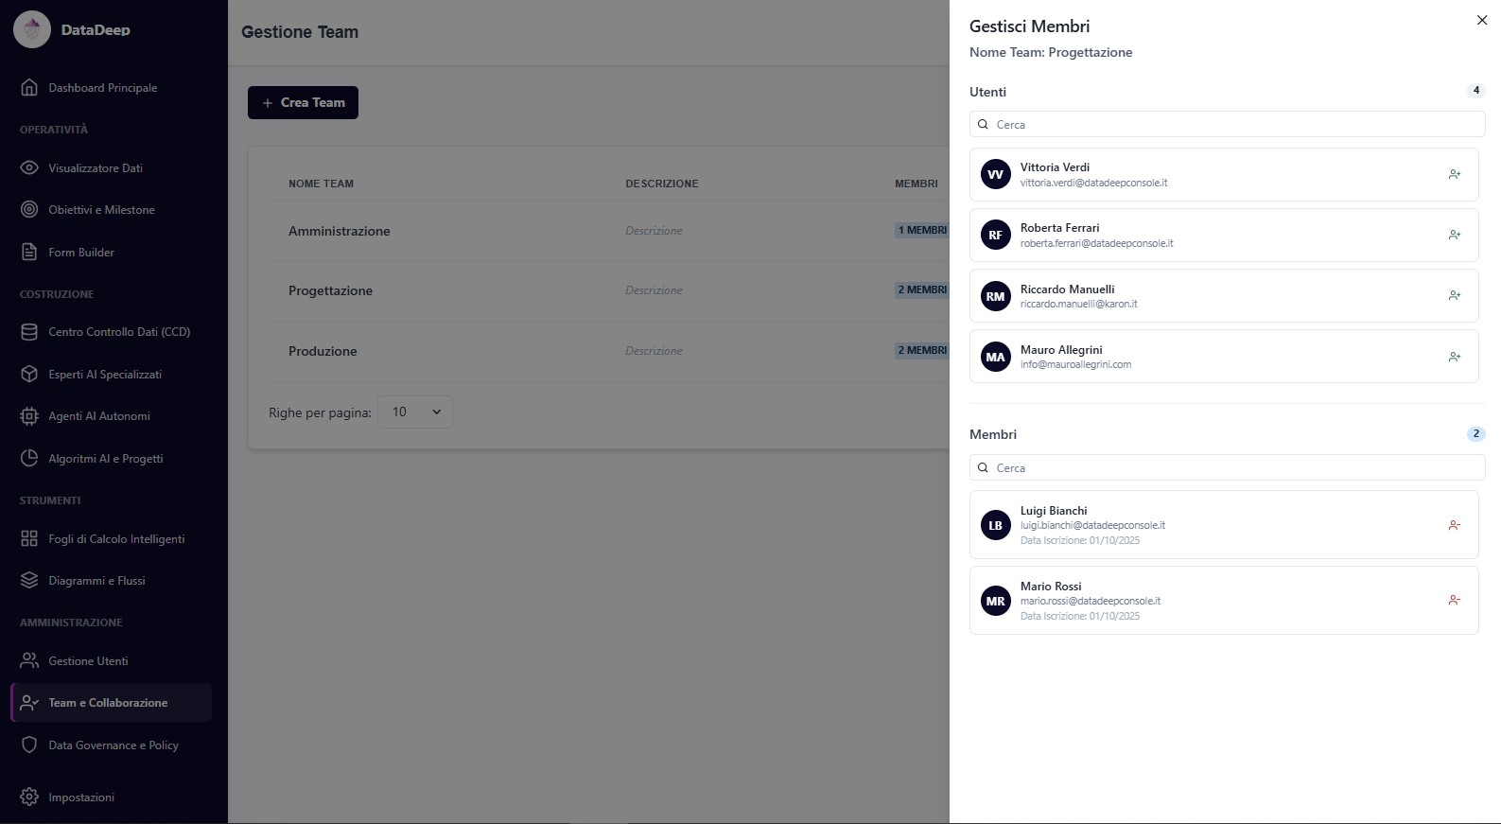Click the Team e Collaborazione person-check icon
Image resolution: width=1501 pixels, height=824 pixels.
[29, 702]
